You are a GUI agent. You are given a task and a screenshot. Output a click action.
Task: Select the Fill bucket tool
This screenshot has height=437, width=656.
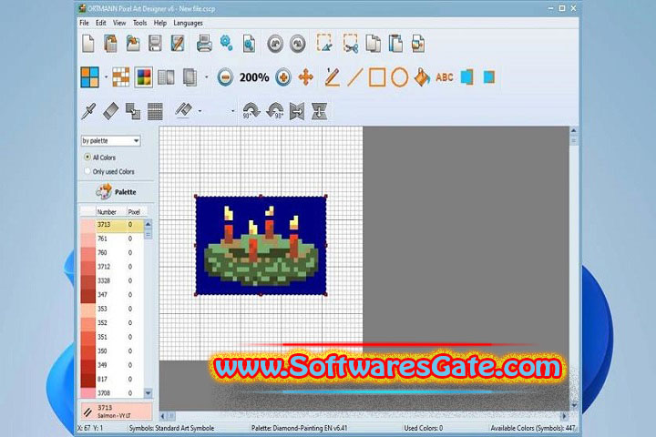coord(422,77)
